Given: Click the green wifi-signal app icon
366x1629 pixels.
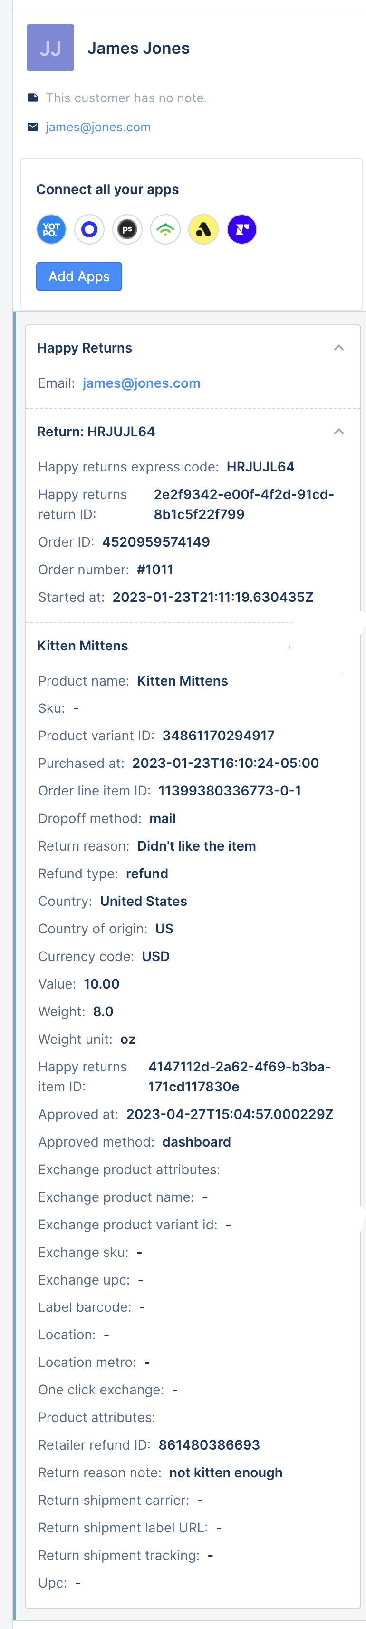Looking at the screenshot, I should point(165,229).
